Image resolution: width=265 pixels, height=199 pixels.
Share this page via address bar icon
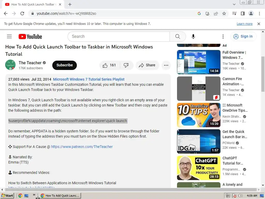coord(216,13)
